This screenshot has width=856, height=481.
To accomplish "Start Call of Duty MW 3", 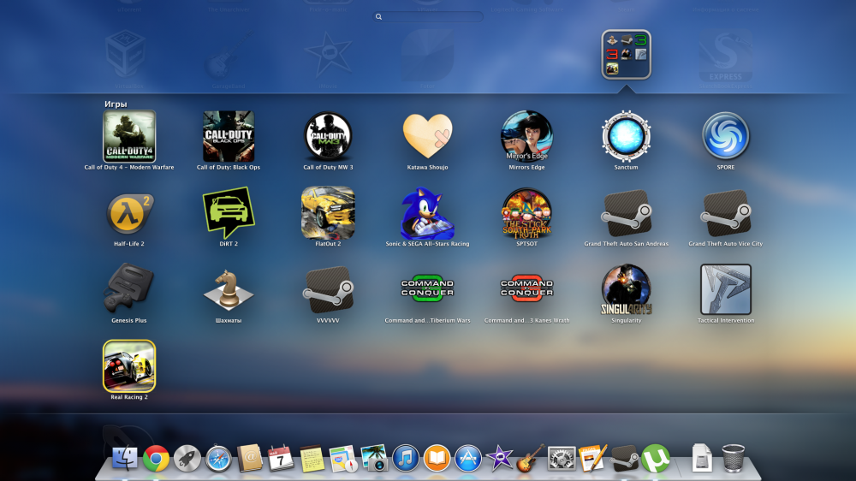I will click(328, 136).
